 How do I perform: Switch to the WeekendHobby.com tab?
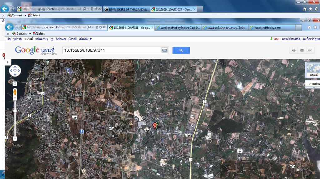(267, 28)
